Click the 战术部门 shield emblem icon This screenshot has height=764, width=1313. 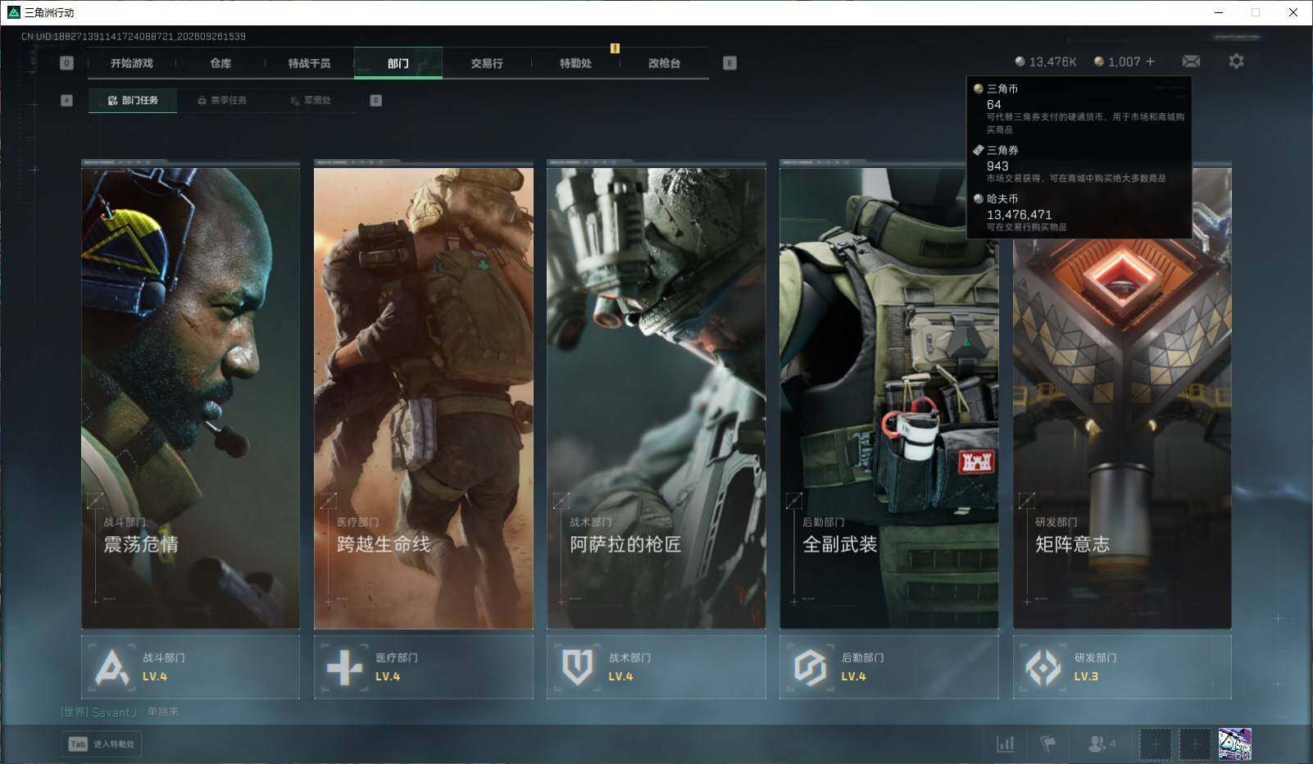point(577,667)
